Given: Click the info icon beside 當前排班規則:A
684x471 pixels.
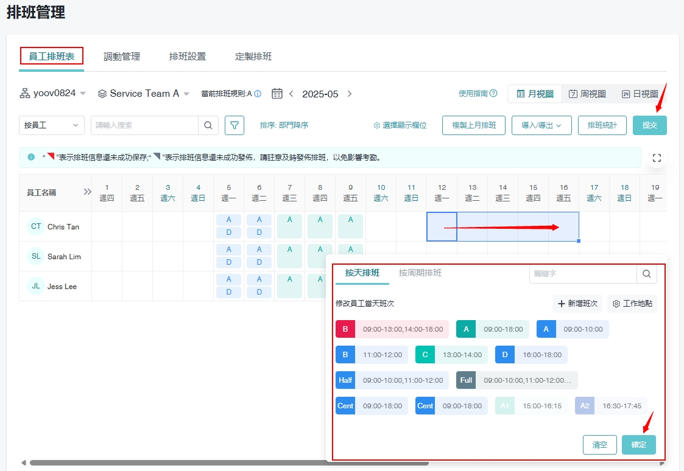Looking at the screenshot, I should point(258,94).
